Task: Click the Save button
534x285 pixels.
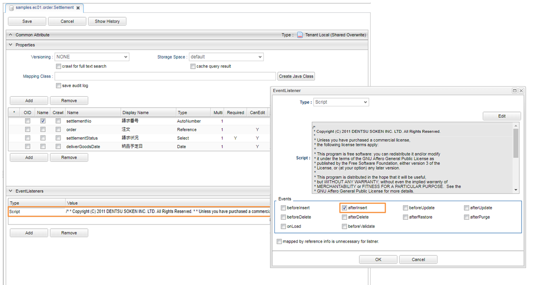Action: click(27, 21)
